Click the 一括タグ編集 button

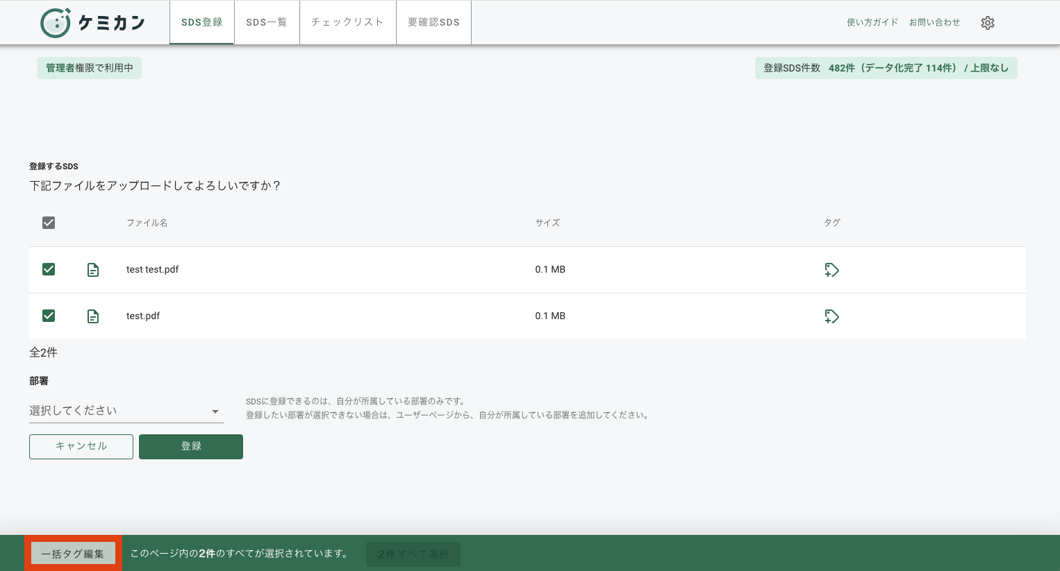pyautogui.click(x=73, y=553)
